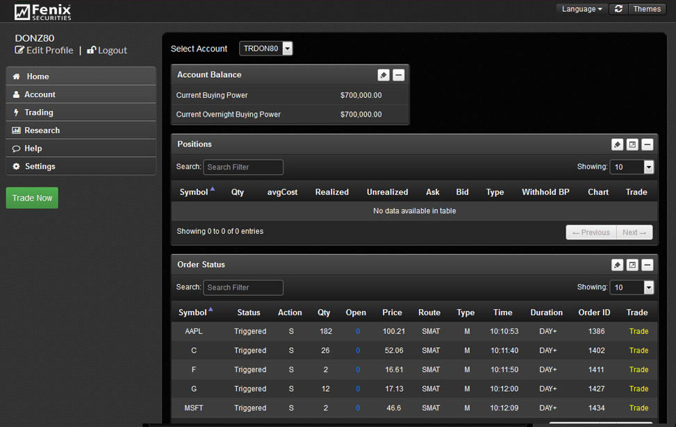676x427 pixels.
Task: Click the Order Status Search Filter field
Action: point(243,287)
